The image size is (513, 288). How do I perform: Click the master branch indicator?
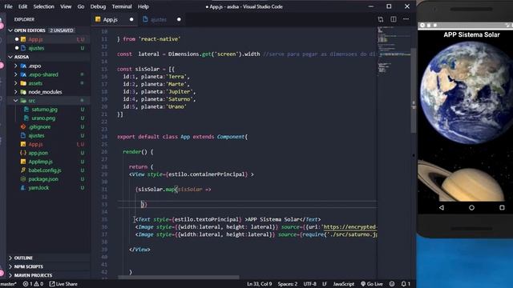click(8, 284)
